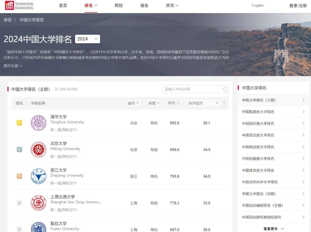This screenshot has width=311, height=232.
Task: Click the arrow next to 中国合作办学大学排名
Action: (x=304, y=182)
